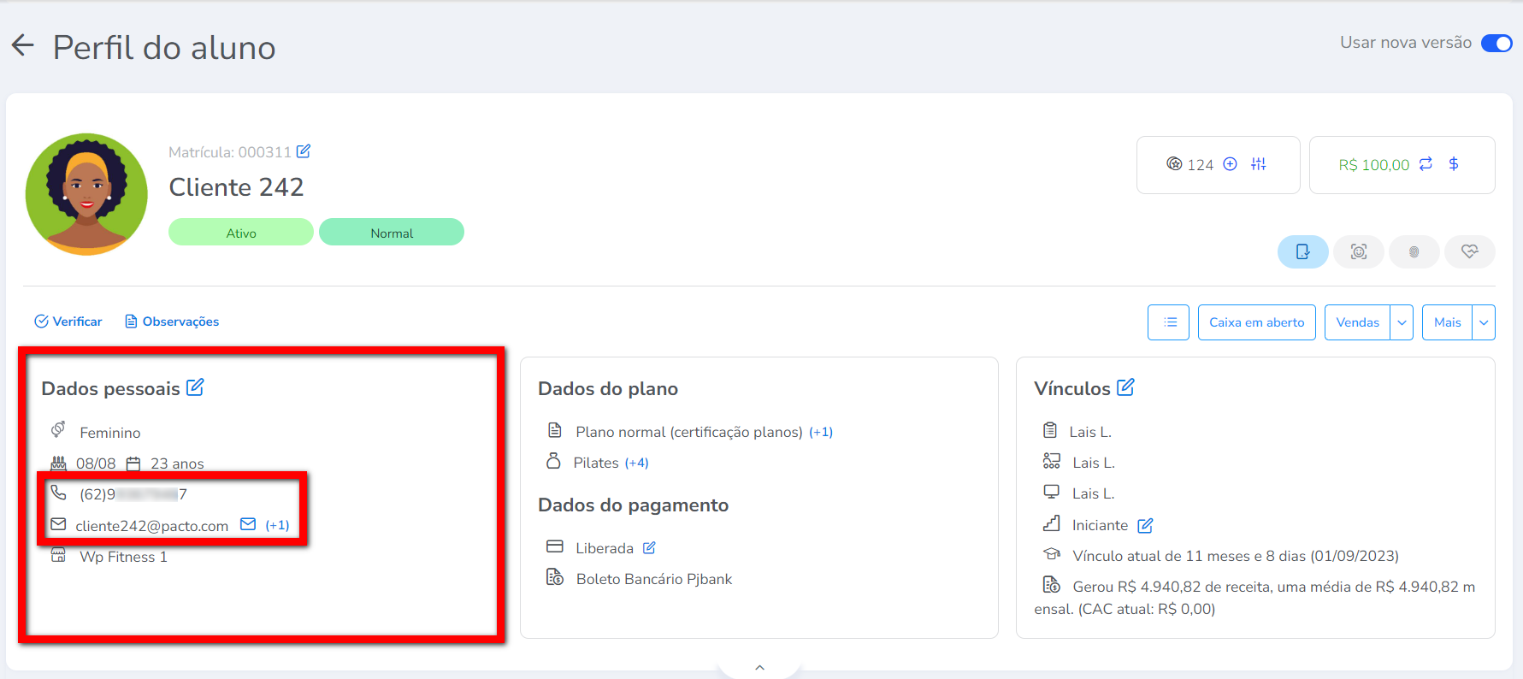Collapse the profile panel with bottom chevron
The width and height of the screenshot is (1523, 679).
point(759,667)
